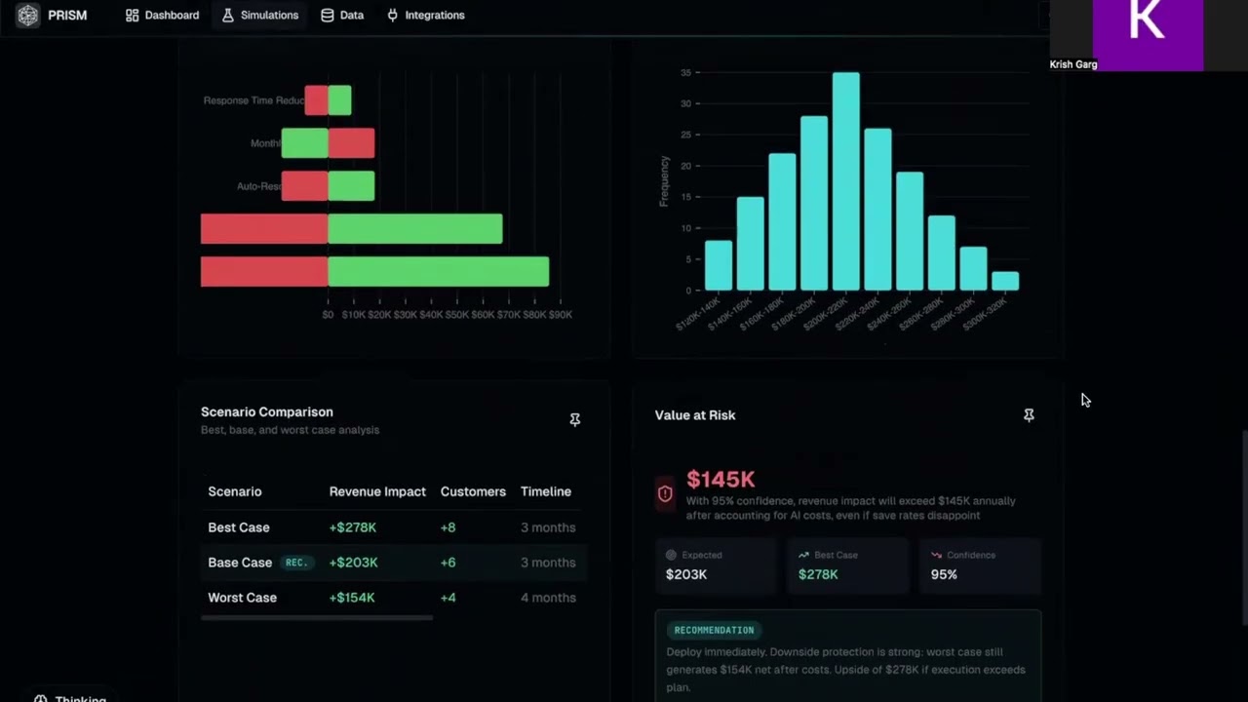Click the page vertical scrollbar thumb
1248x702 pixels.
[x=1244, y=526]
